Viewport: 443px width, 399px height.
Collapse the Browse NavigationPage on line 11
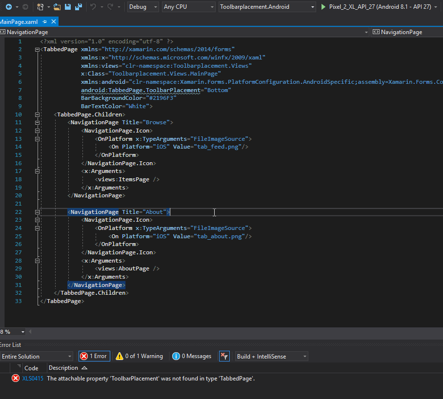[x=37, y=122]
